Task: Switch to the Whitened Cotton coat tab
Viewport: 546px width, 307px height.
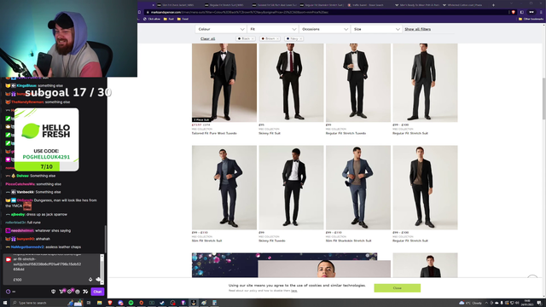Action: coord(464,5)
